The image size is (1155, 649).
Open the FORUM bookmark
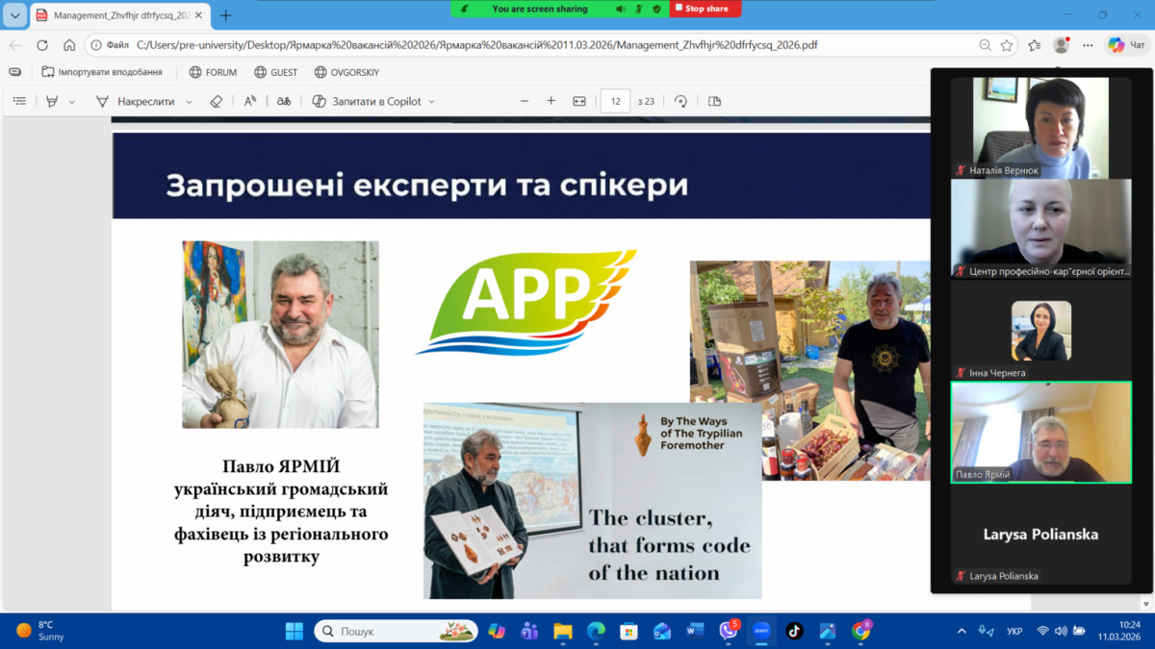click(x=213, y=72)
